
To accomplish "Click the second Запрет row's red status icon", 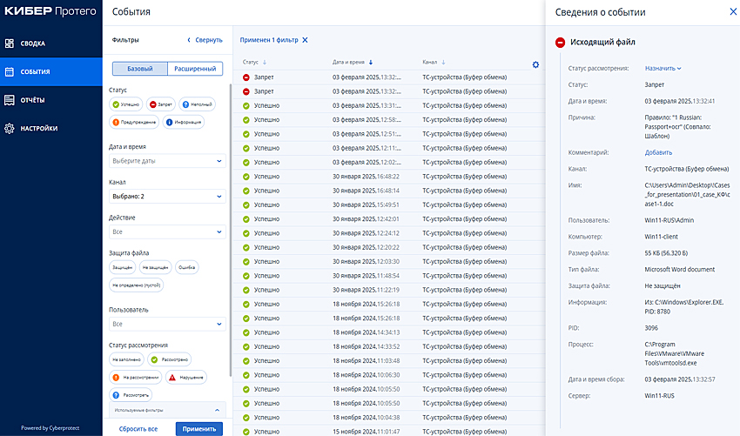I will [x=246, y=91].
